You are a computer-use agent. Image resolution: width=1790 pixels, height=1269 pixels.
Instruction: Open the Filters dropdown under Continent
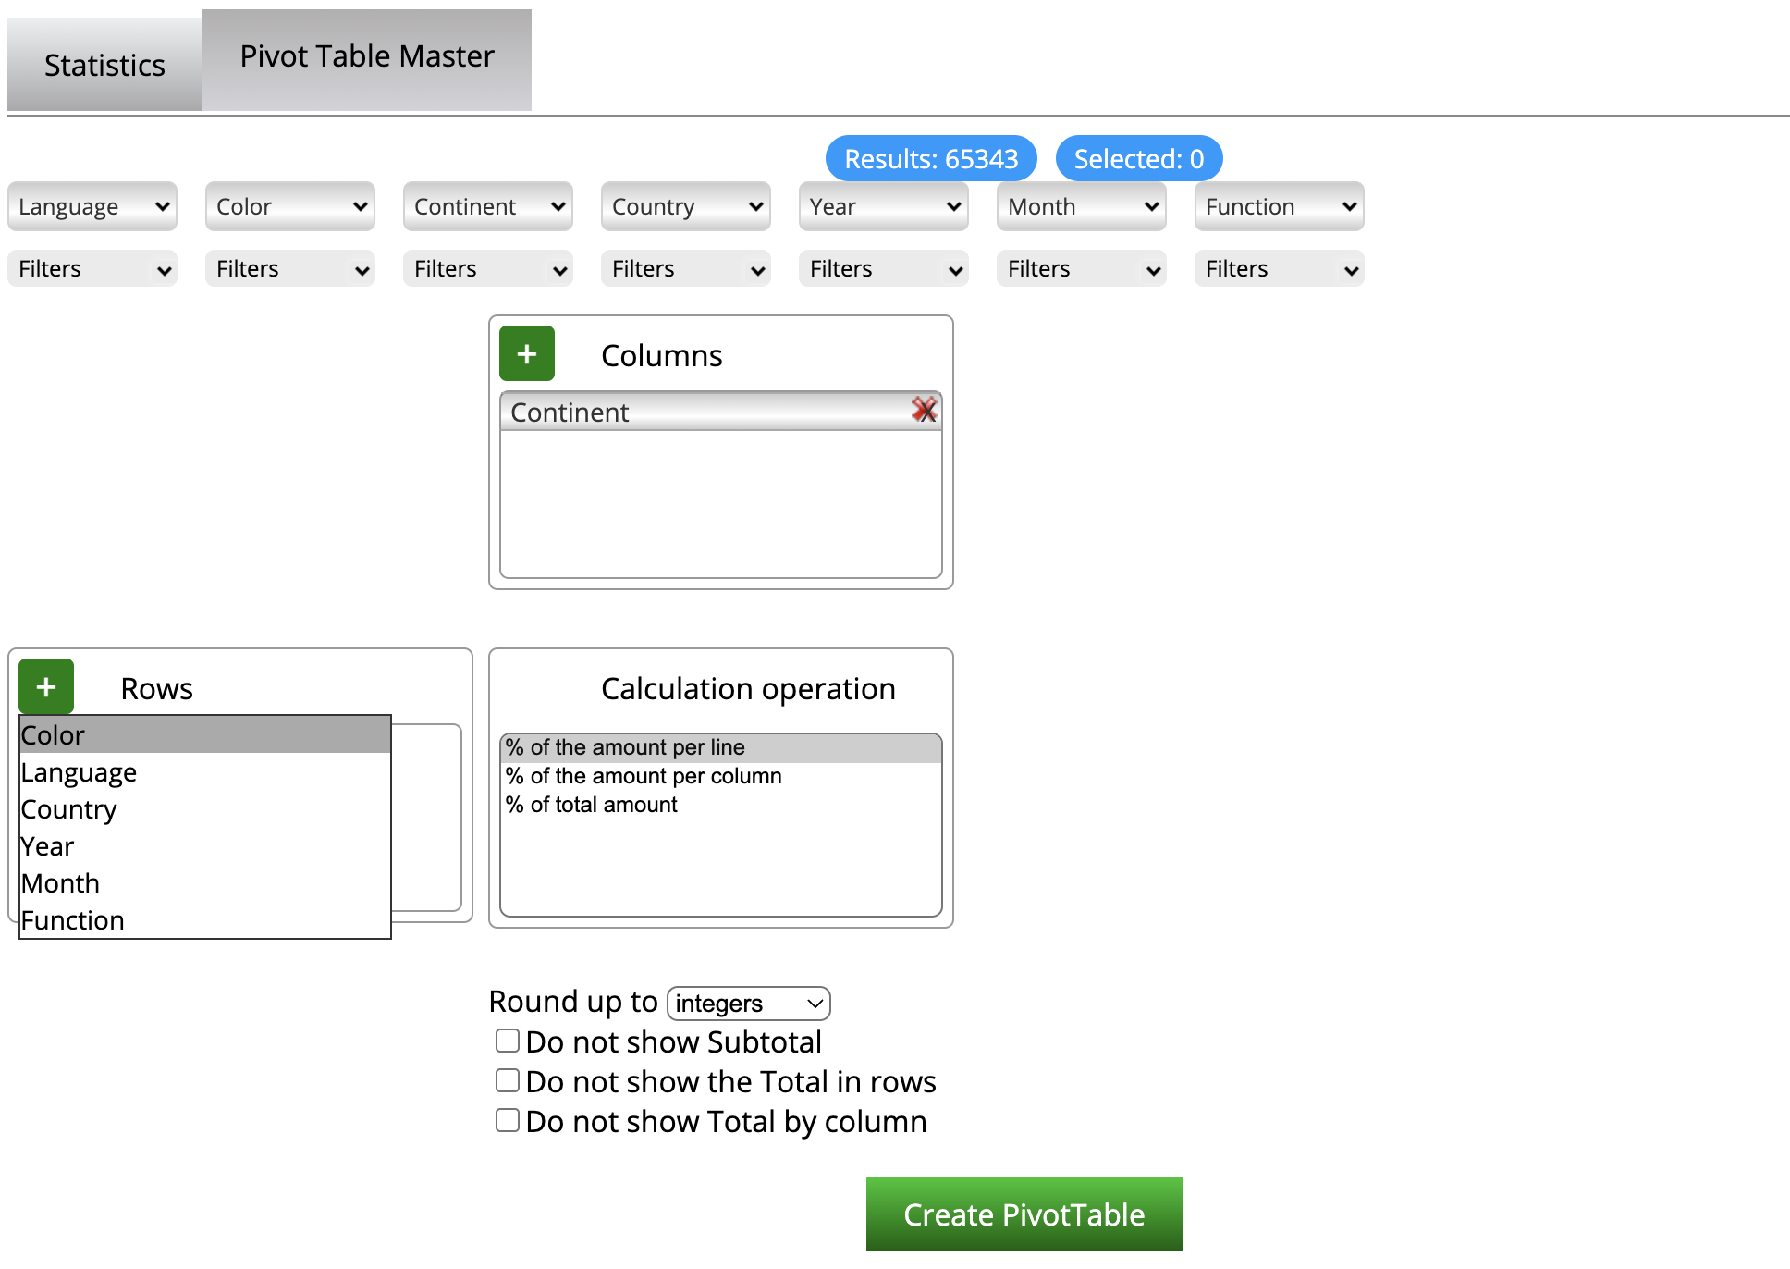tap(488, 268)
